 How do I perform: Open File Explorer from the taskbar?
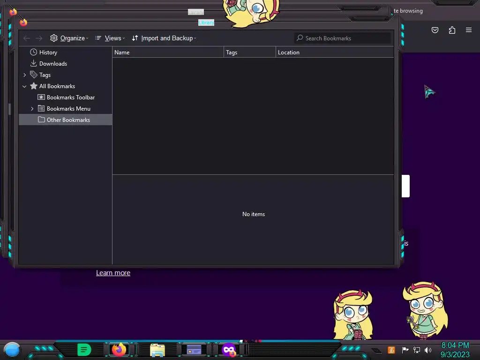click(157, 350)
